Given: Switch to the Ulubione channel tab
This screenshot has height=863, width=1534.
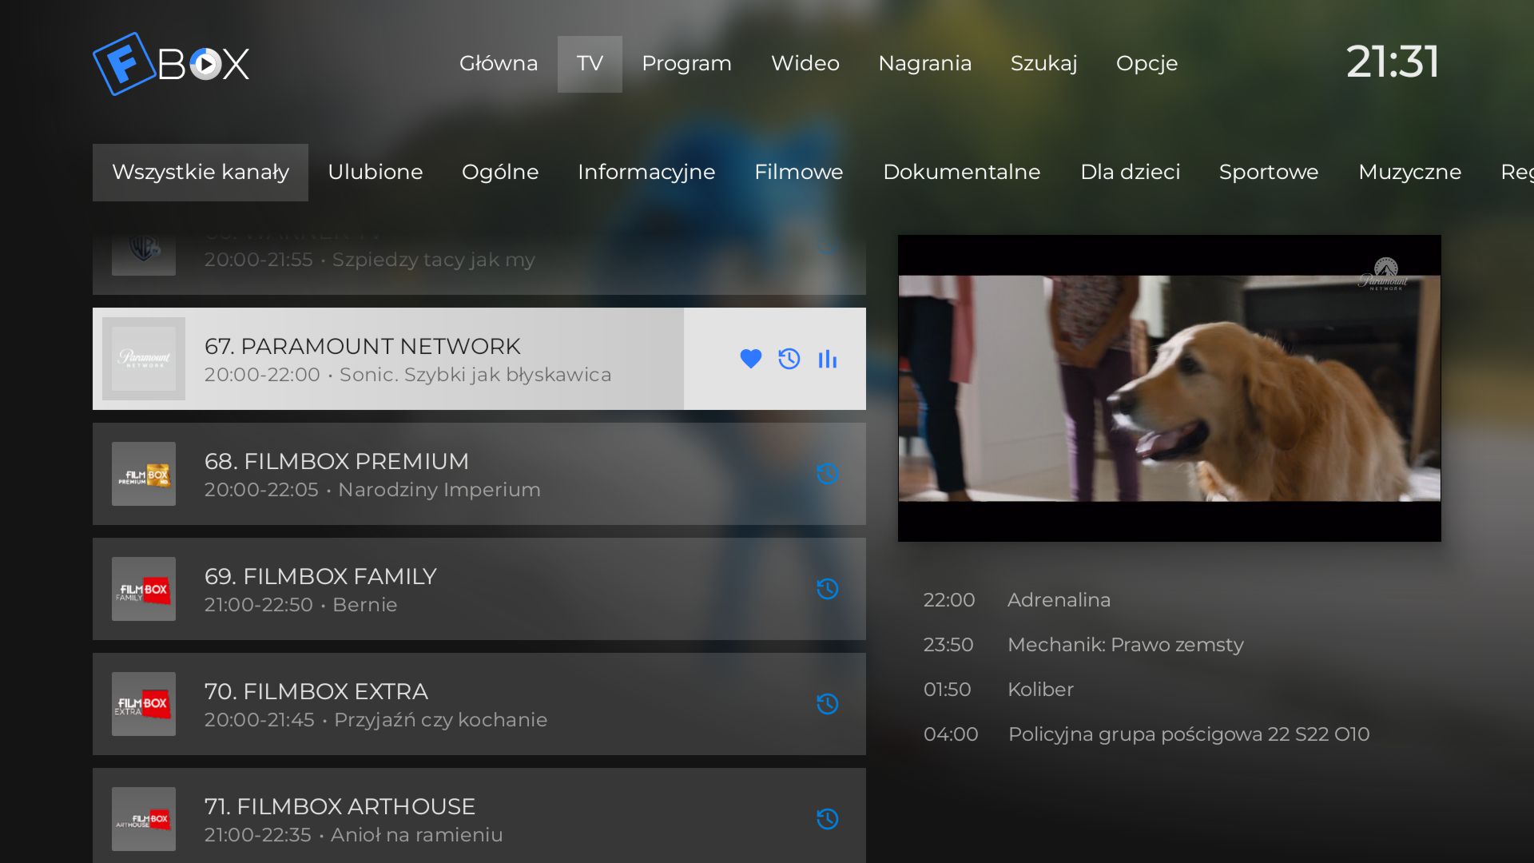Looking at the screenshot, I should pos(375,172).
